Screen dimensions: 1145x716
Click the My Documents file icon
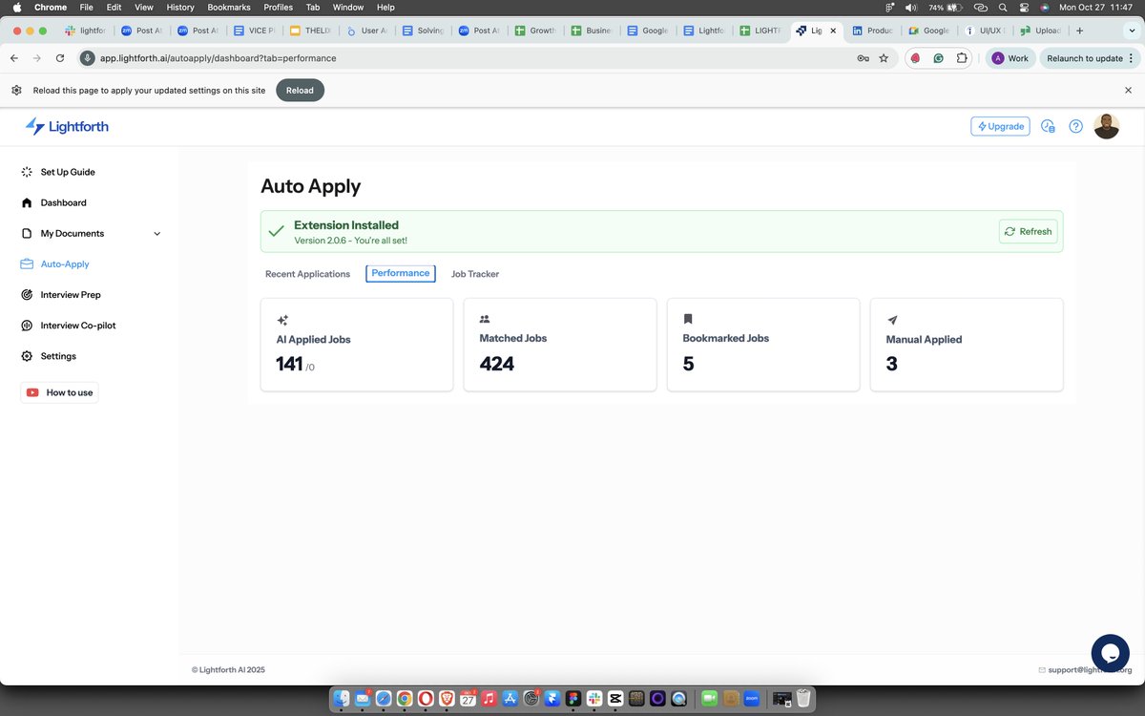point(27,233)
